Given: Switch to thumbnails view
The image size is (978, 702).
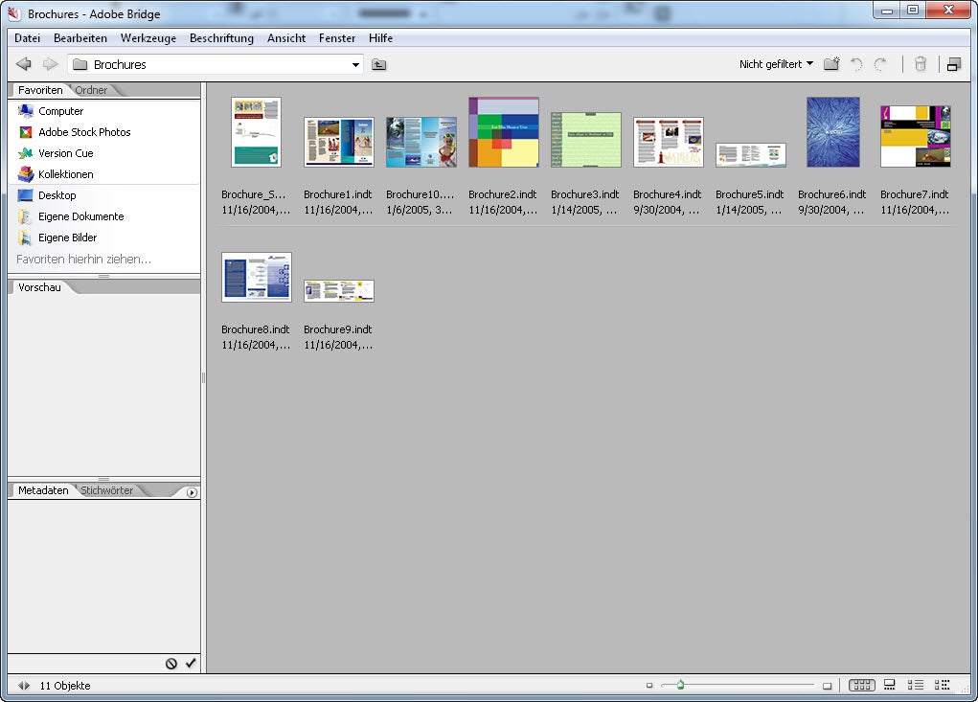Looking at the screenshot, I should point(862,685).
